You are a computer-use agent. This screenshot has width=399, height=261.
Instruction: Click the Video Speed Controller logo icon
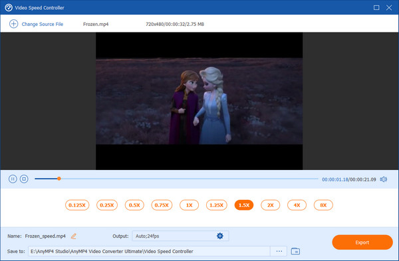pyautogui.click(x=9, y=7)
